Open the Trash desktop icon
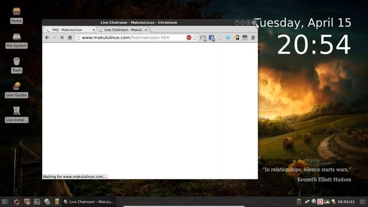The height and width of the screenshot is (207, 368). [x=17, y=65]
